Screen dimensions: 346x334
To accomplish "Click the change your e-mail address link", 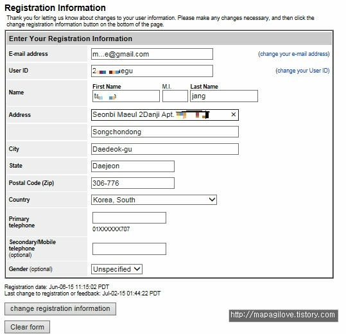I will 294,54.
